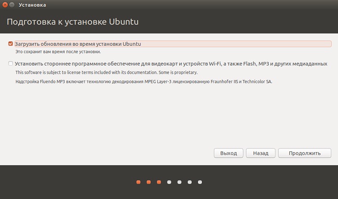Click the 'Продолжить' button

305,153
